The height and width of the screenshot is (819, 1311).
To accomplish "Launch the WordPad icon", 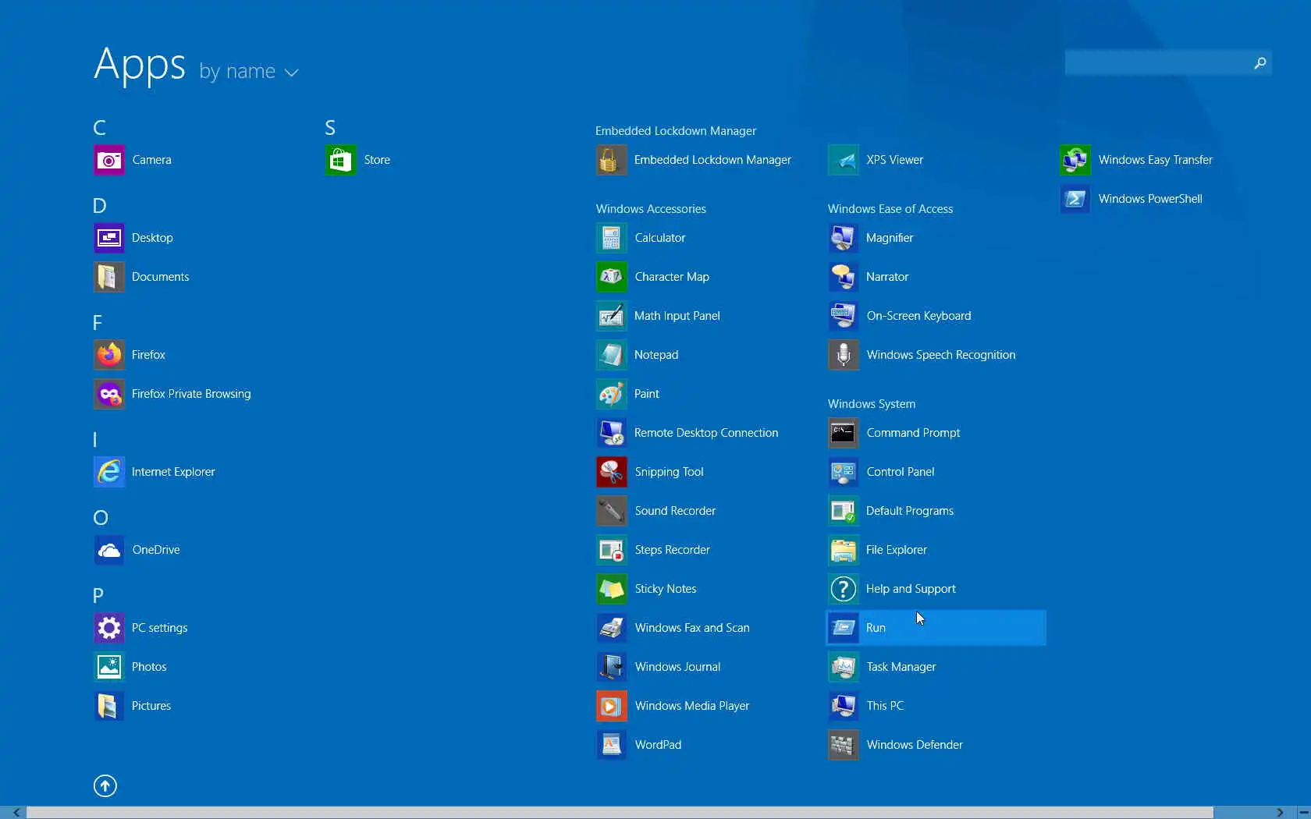I will coord(612,745).
